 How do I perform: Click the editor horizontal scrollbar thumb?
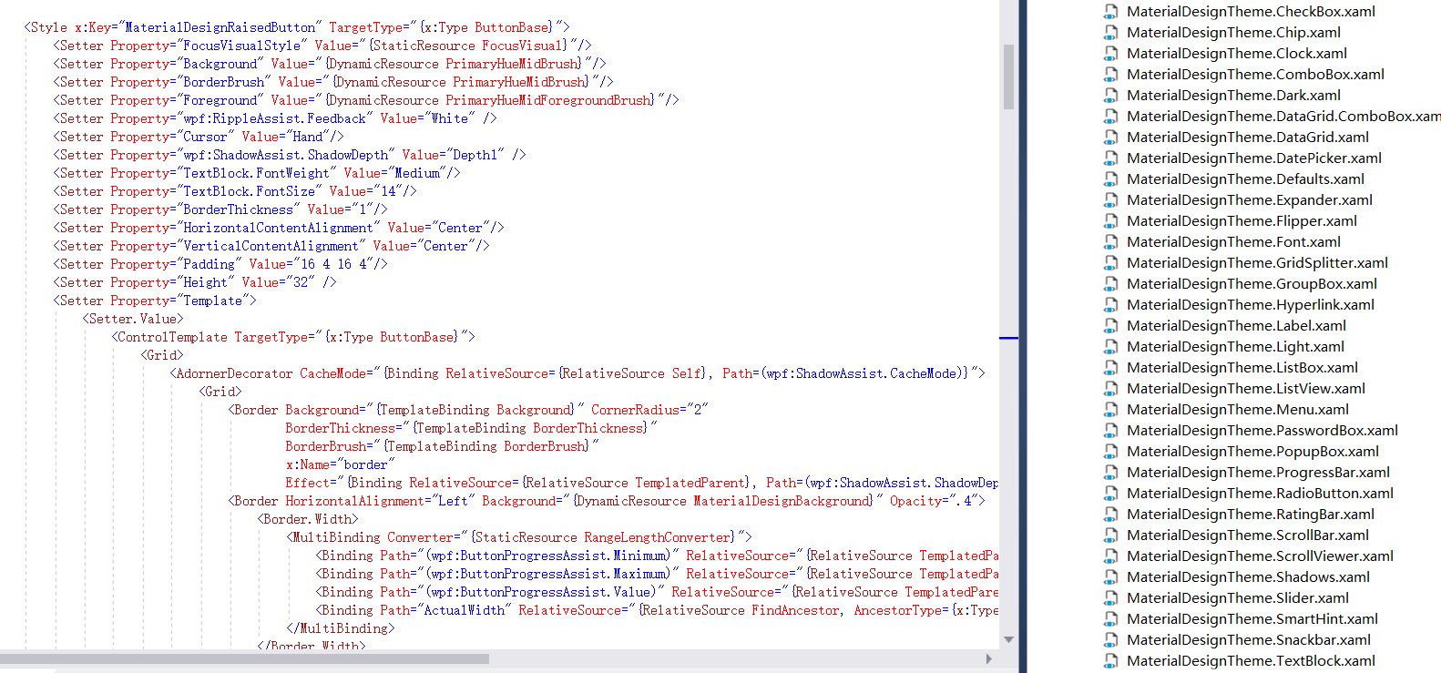pyautogui.click(x=244, y=658)
